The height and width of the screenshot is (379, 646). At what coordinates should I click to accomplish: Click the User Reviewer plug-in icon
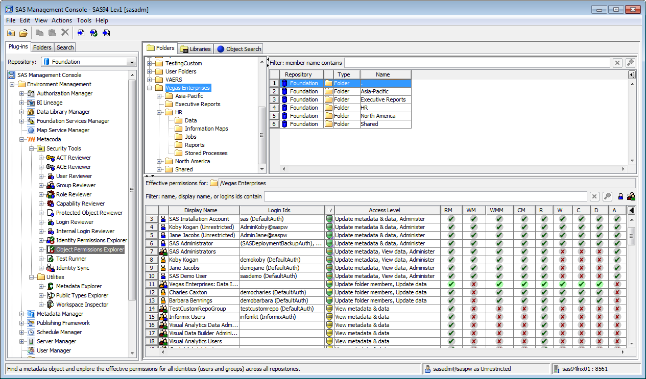(x=51, y=176)
